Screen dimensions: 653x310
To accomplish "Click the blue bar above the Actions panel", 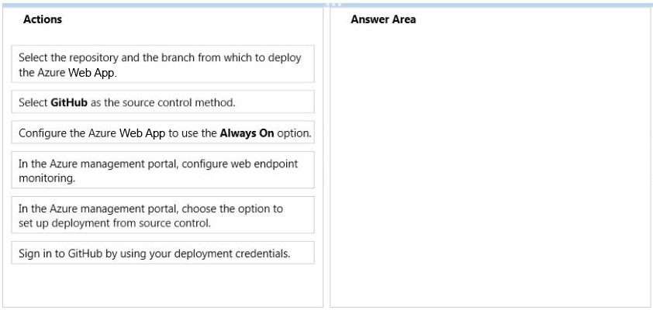I will pos(164,5).
